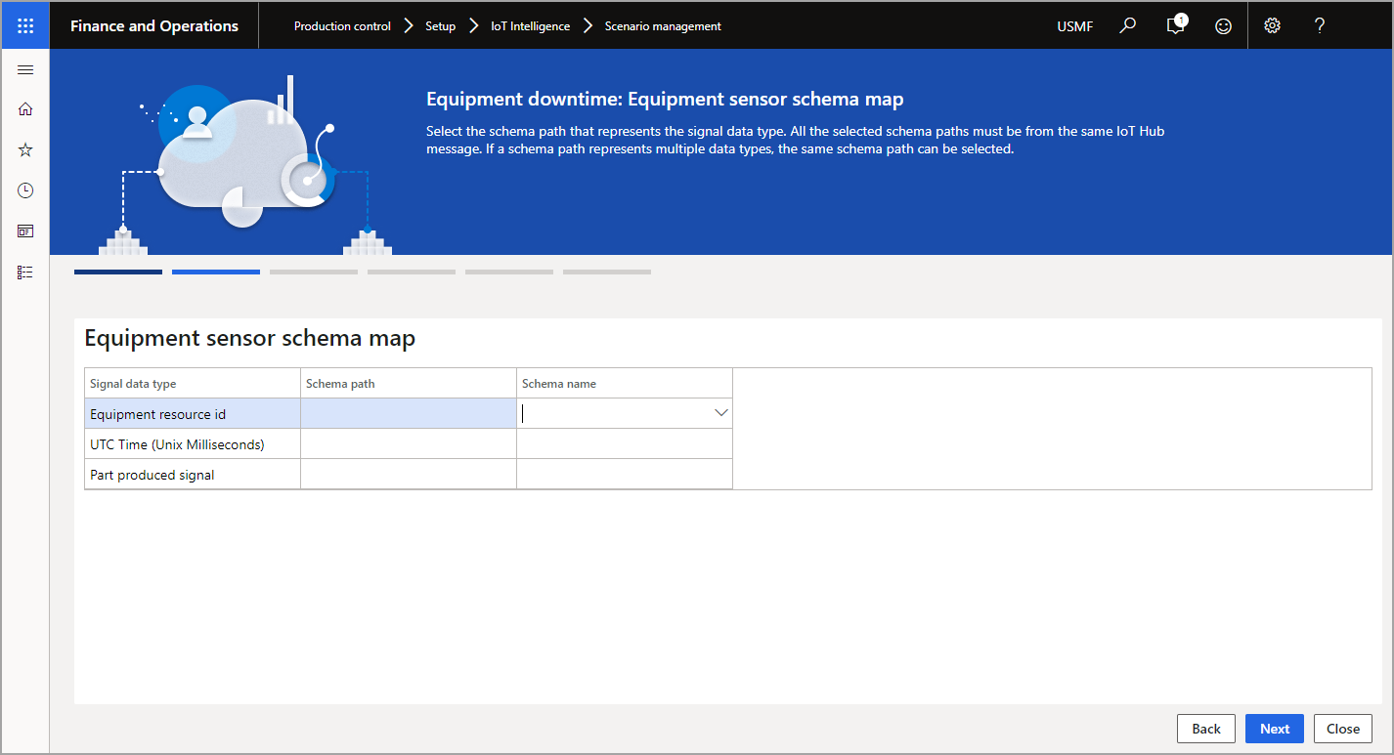
Task: Click the Close button
Action: tap(1343, 729)
